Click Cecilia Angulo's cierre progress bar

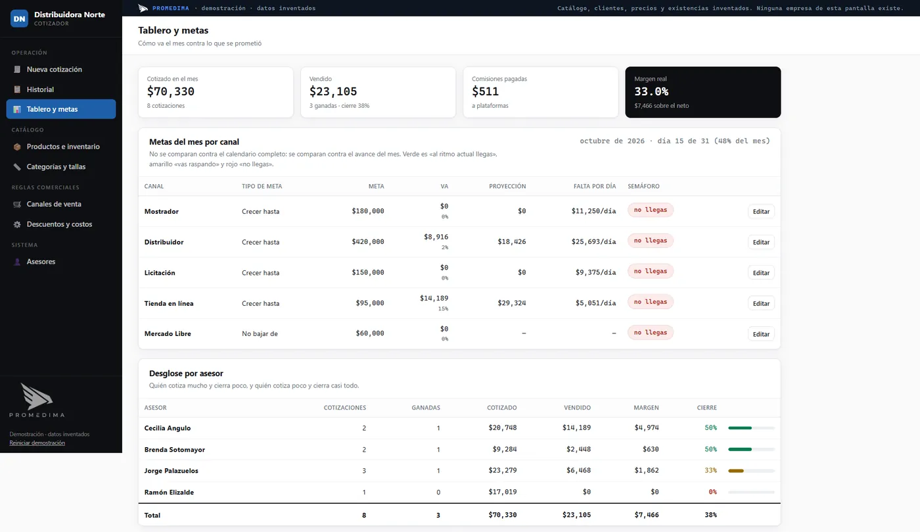coord(751,428)
